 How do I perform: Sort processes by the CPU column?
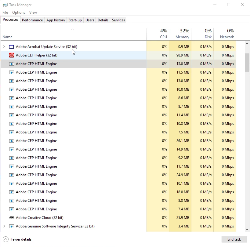tap(158, 34)
